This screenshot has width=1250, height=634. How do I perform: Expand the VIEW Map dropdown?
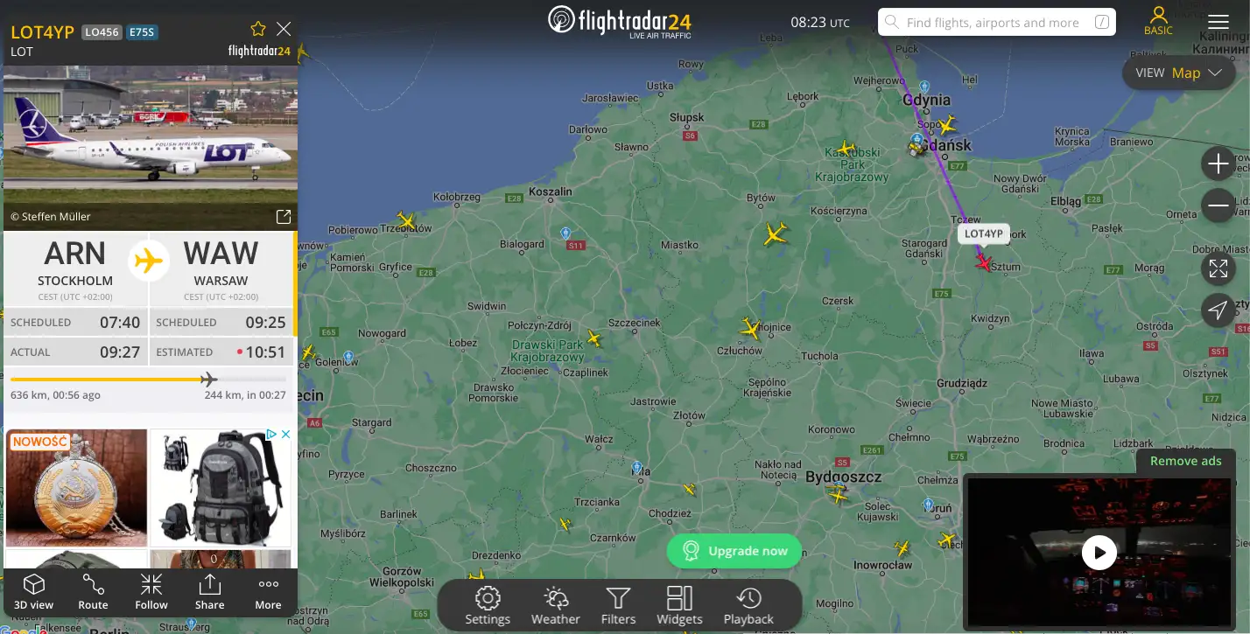1178,73
